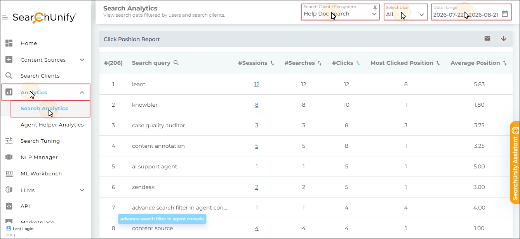Expand the LLMs menu chevron
The image size is (520, 239).
click(82, 190)
